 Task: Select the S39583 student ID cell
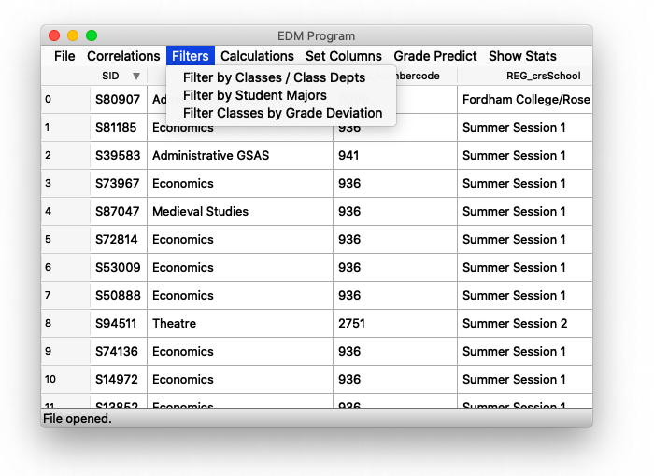click(x=117, y=156)
